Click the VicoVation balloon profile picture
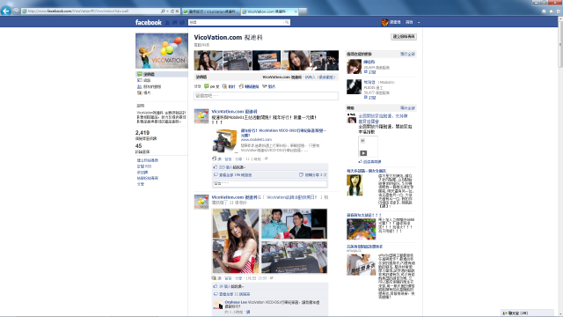The width and height of the screenshot is (563, 317). coord(162,51)
